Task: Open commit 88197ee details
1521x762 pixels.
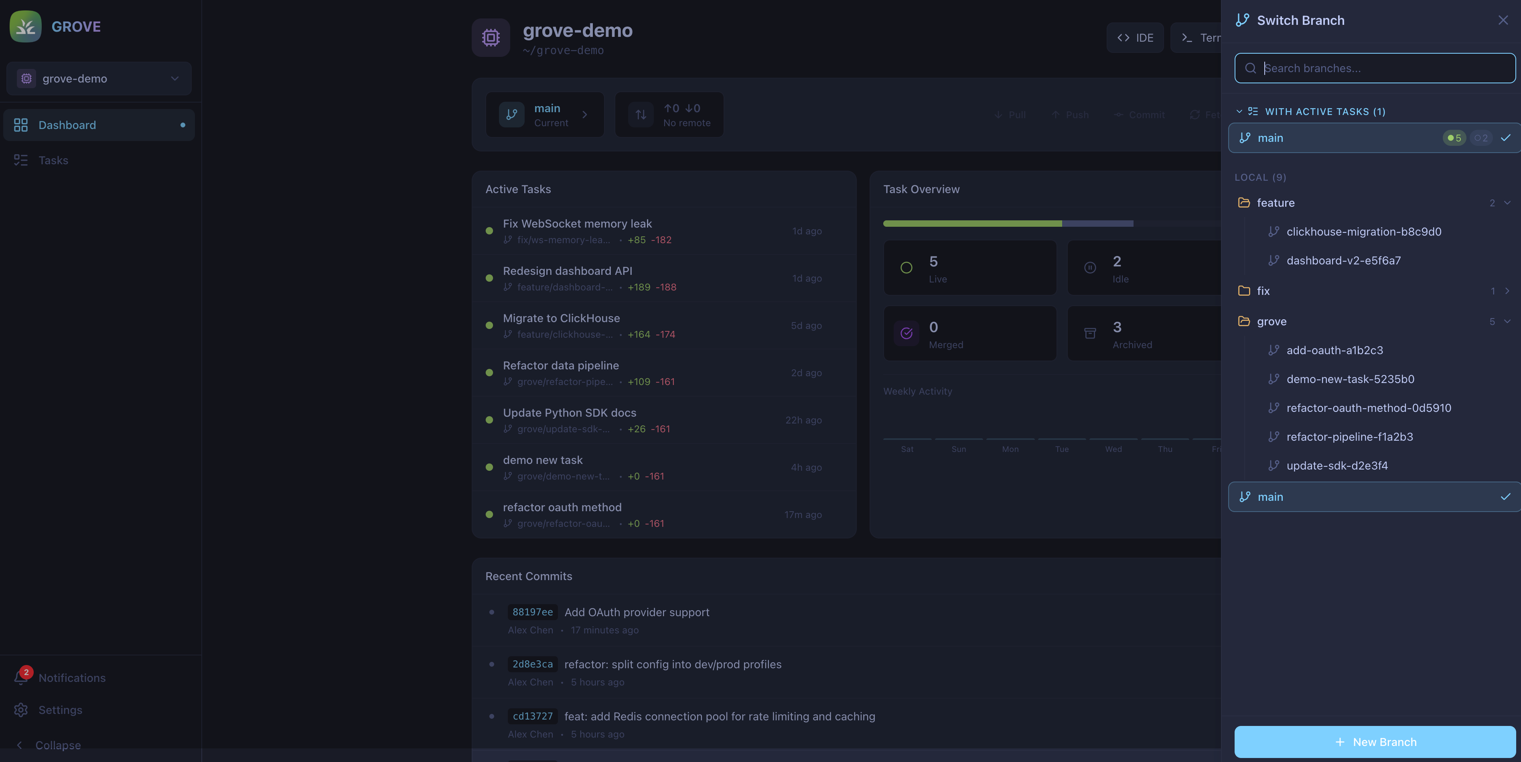Action: click(532, 612)
